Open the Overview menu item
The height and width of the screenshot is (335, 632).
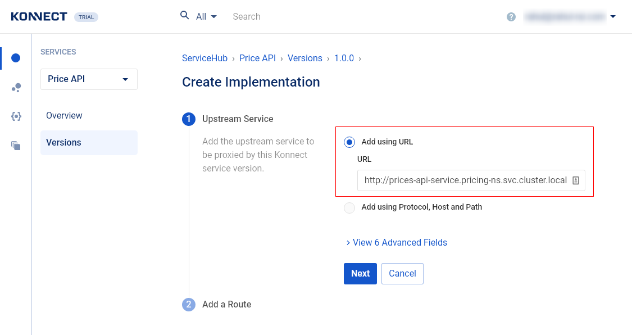click(x=64, y=116)
